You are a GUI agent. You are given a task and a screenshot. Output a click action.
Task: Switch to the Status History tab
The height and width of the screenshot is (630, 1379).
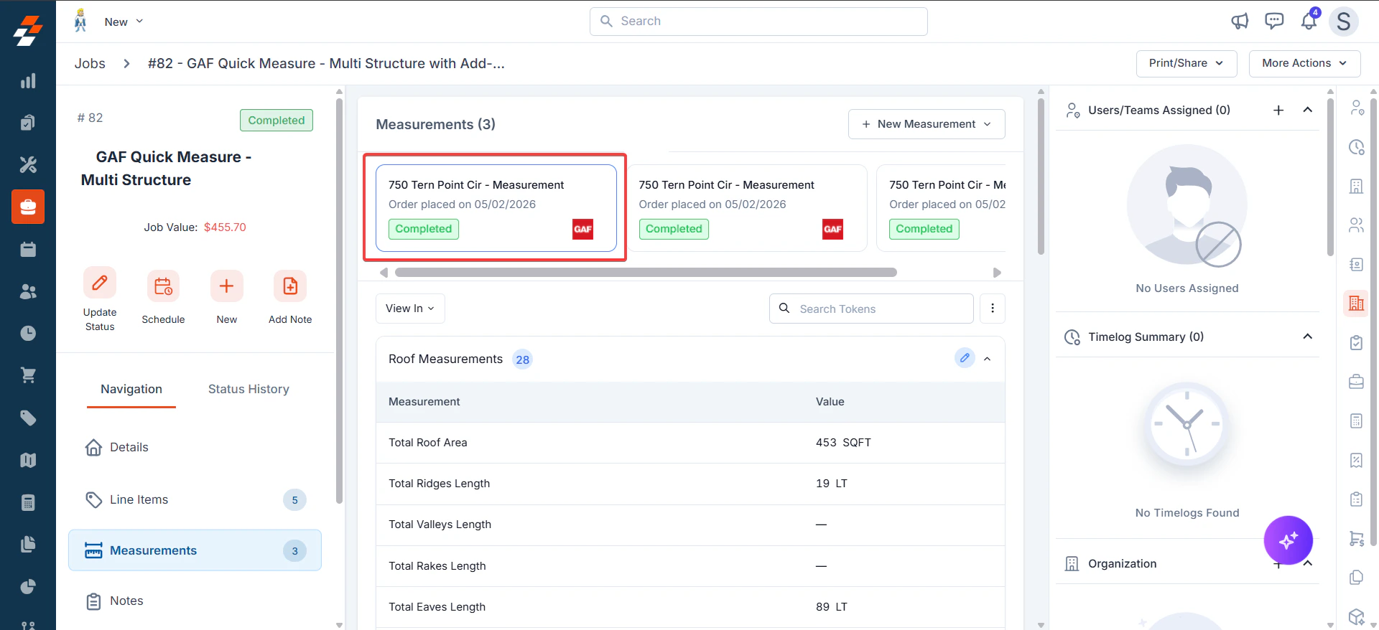pyautogui.click(x=249, y=389)
